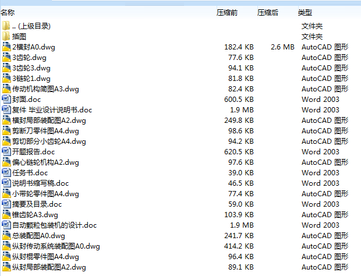This screenshot has height=276, width=361.
Task: Open the .. (上级目录) entry
Action: point(31,26)
